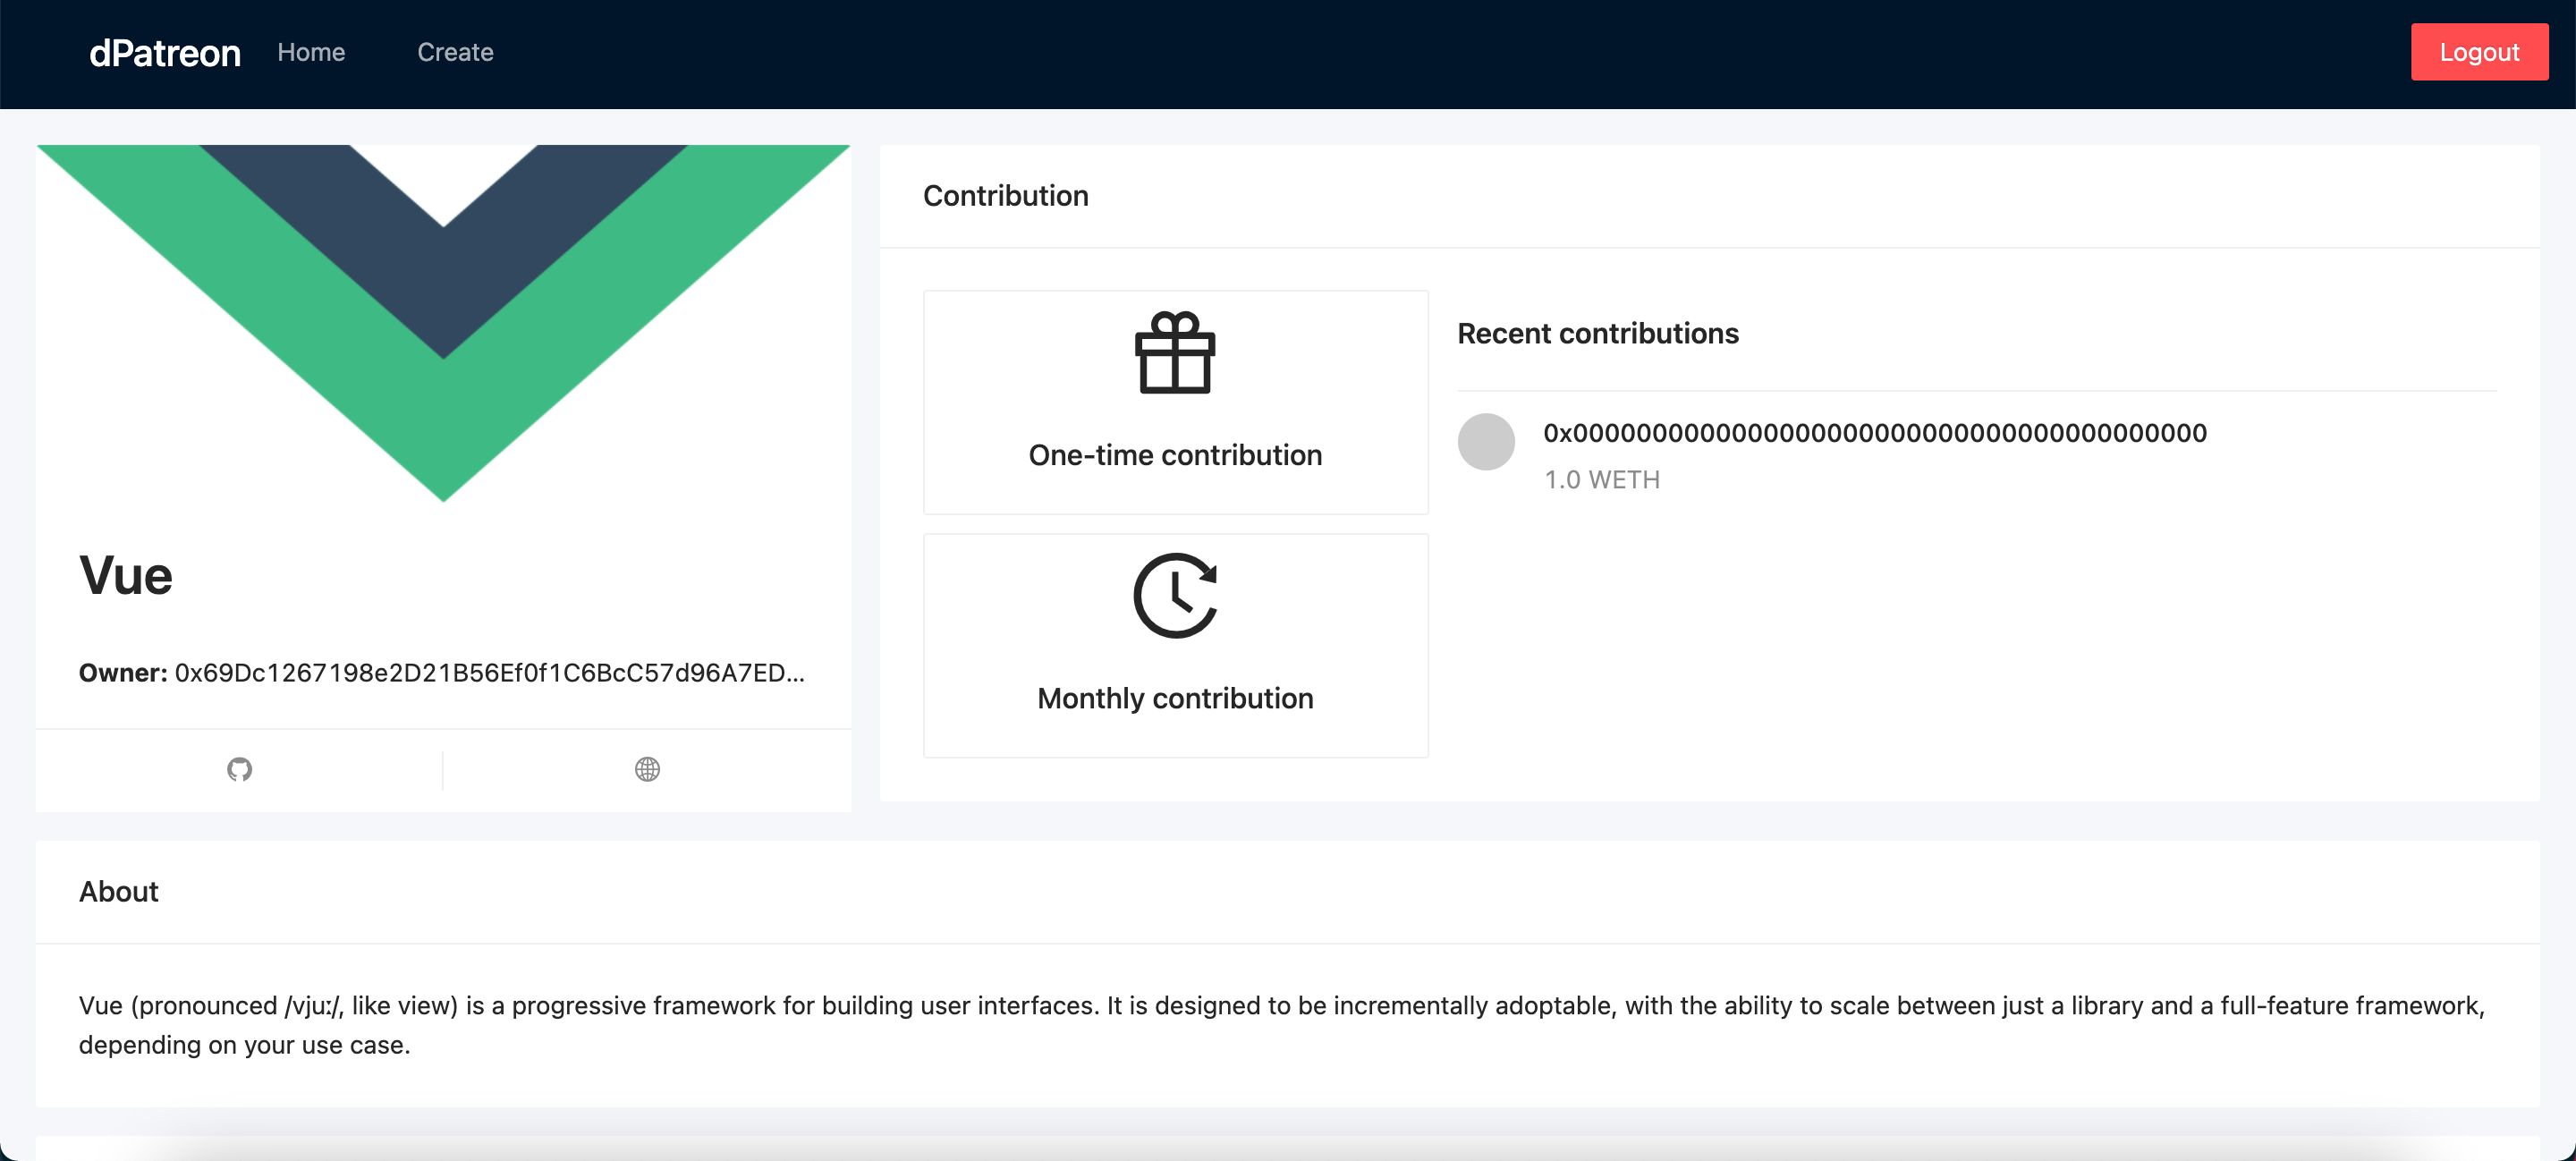2576x1161 pixels.
Task: Go to the dPatreon logo home
Action: point(165,53)
